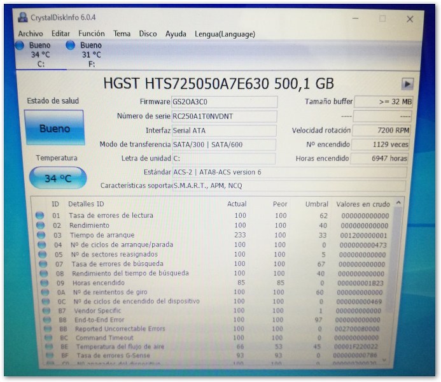441x382 pixels.
Task: Open the Ayuda menu
Action: pos(176,34)
